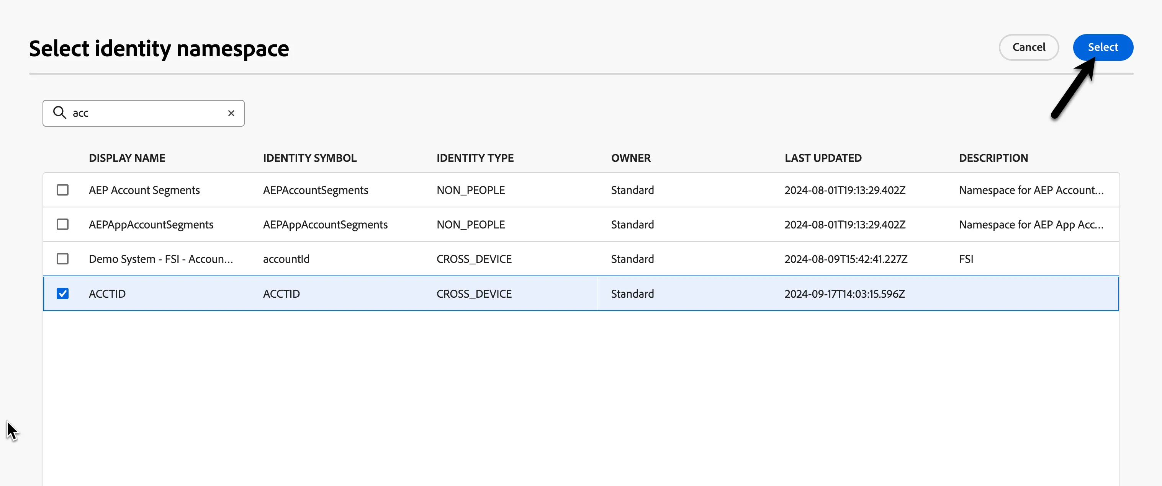Click the DESCRIPTION column header
1162x486 pixels.
coord(993,158)
